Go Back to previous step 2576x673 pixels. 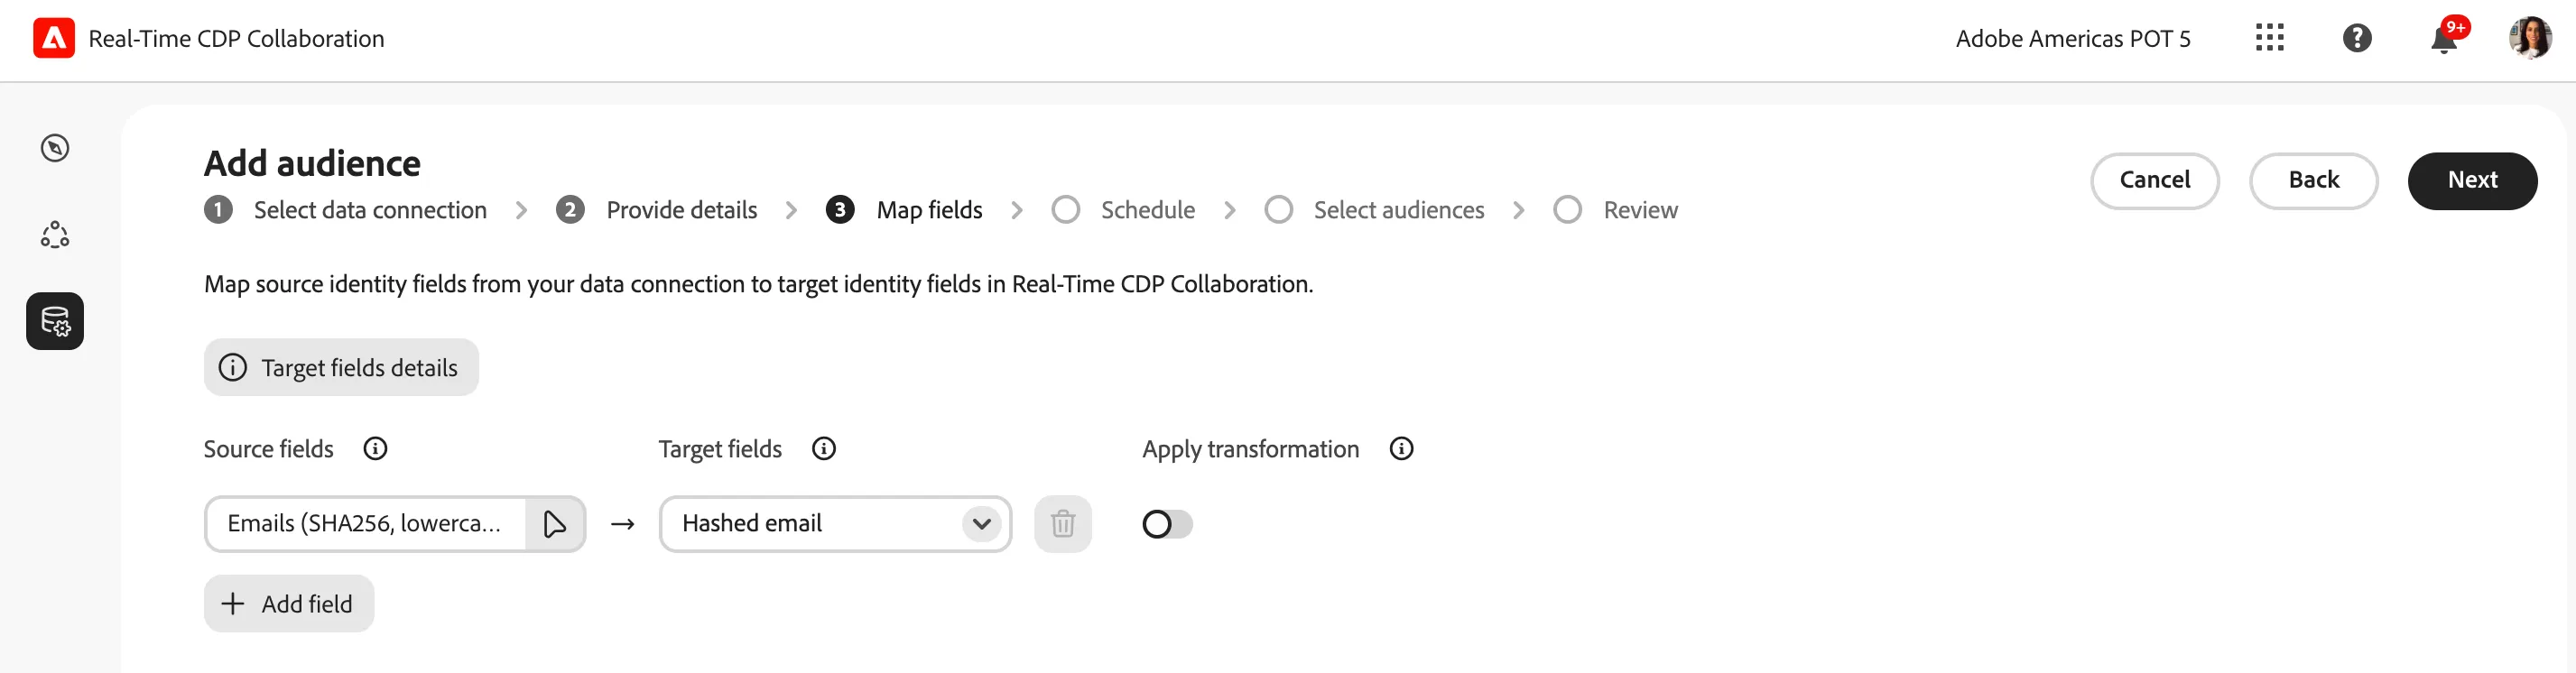[x=2314, y=181]
